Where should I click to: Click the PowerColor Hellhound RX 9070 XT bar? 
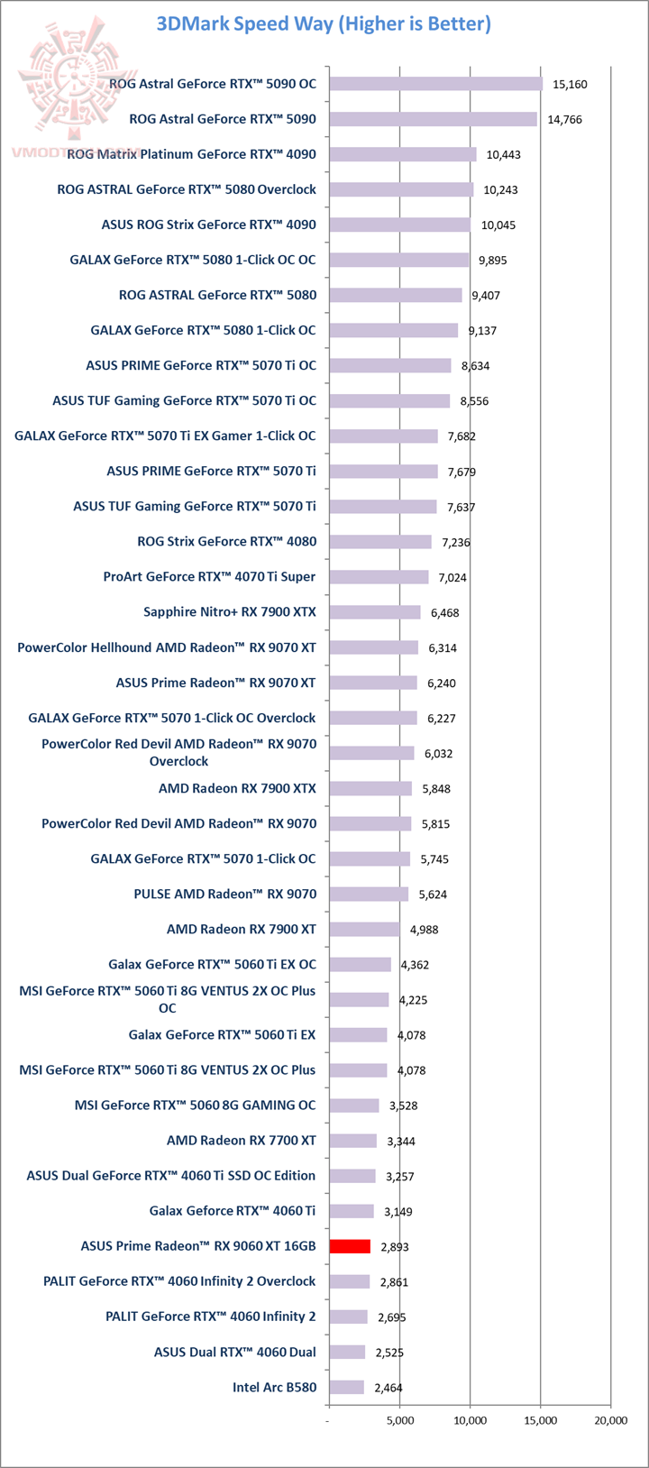[373, 647]
